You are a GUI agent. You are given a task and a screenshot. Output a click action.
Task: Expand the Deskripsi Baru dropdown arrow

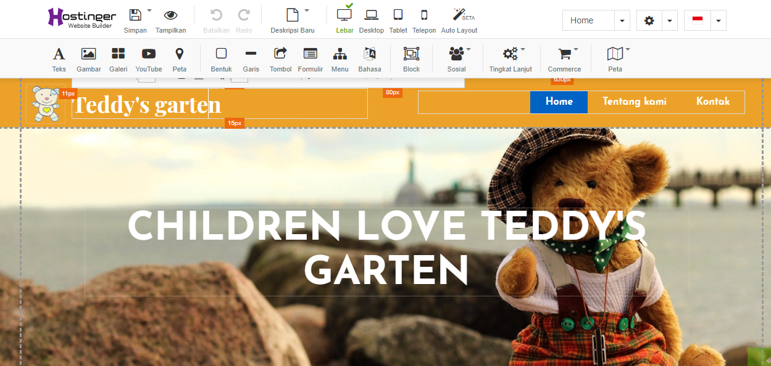[307, 11]
